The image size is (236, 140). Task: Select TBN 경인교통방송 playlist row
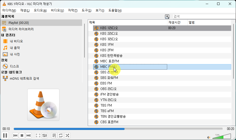click(x=162, y=116)
